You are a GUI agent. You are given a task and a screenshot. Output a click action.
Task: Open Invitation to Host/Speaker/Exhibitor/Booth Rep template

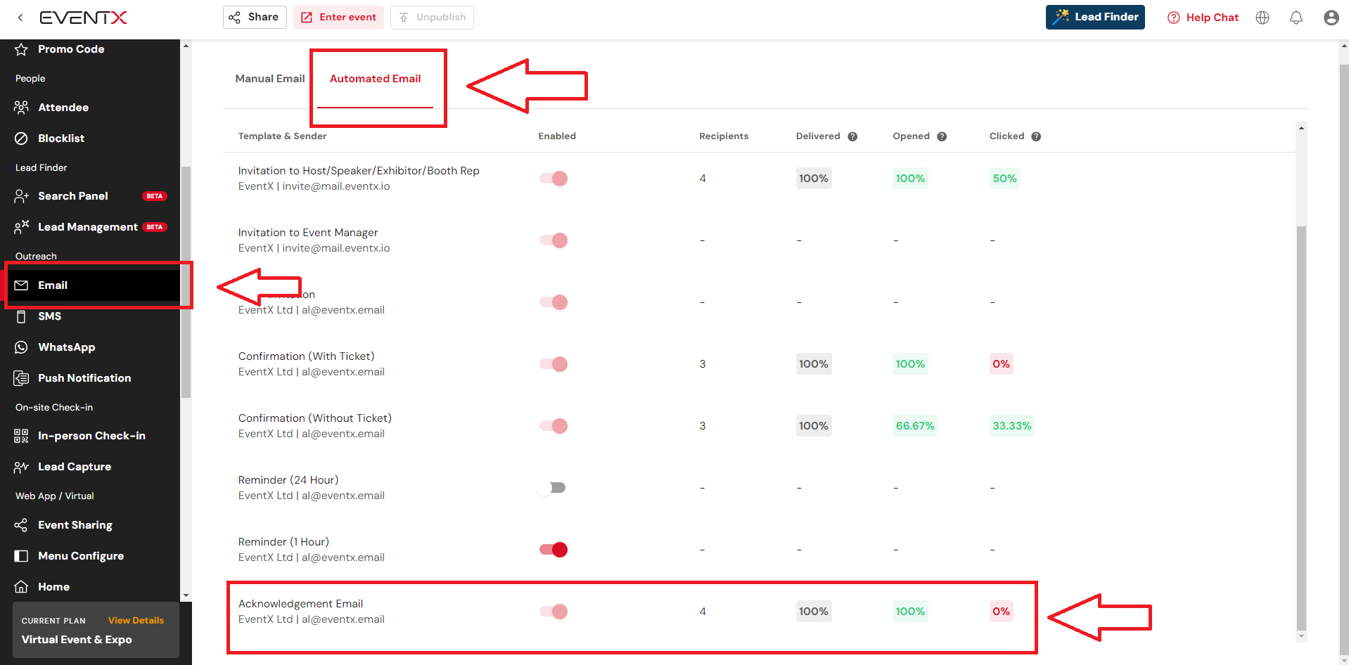tap(359, 171)
